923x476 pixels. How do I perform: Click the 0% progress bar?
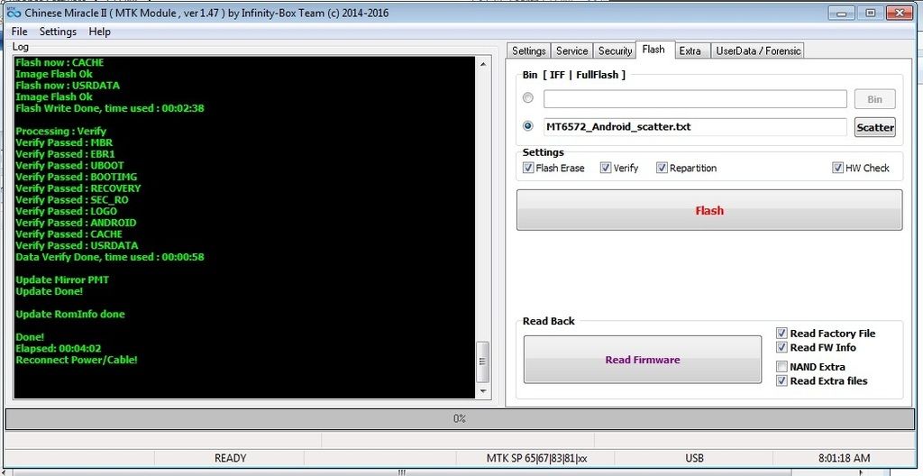pos(460,419)
